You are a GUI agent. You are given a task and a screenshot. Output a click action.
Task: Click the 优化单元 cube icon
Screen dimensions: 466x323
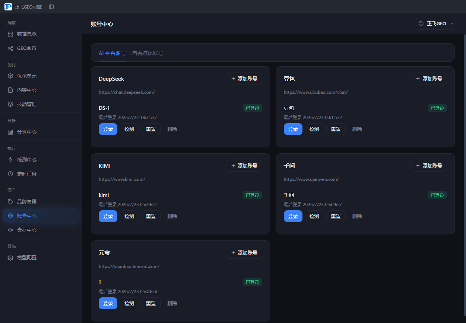(10, 76)
